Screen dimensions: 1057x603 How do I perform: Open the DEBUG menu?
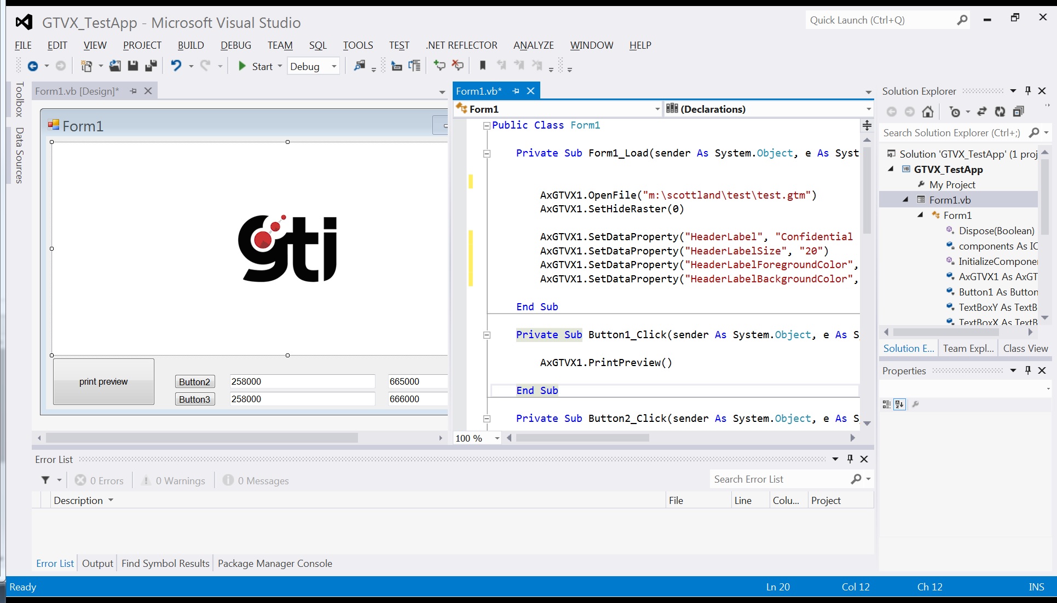click(x=236, y=45)
